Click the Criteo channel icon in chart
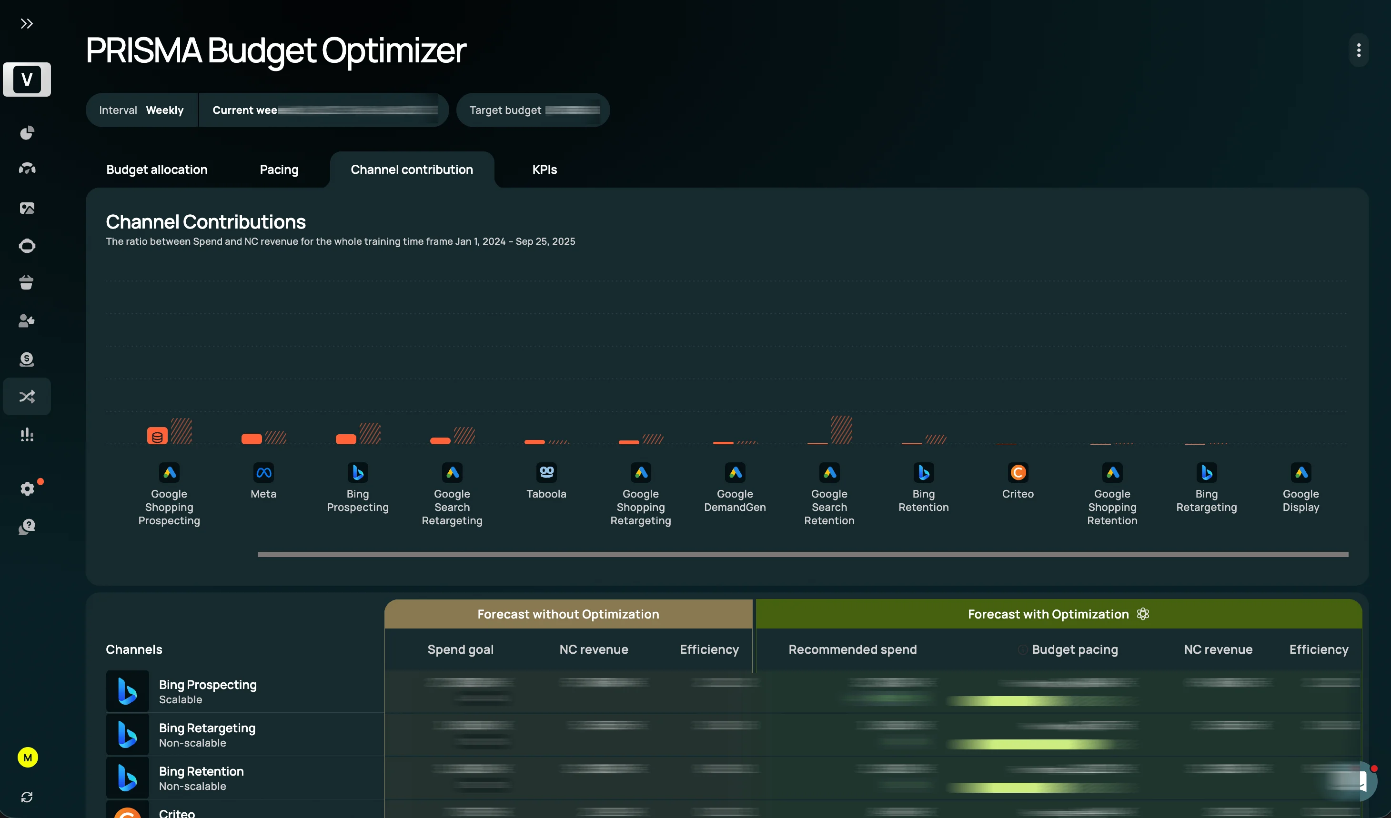1391x818 pixels. pos(1018,472)
